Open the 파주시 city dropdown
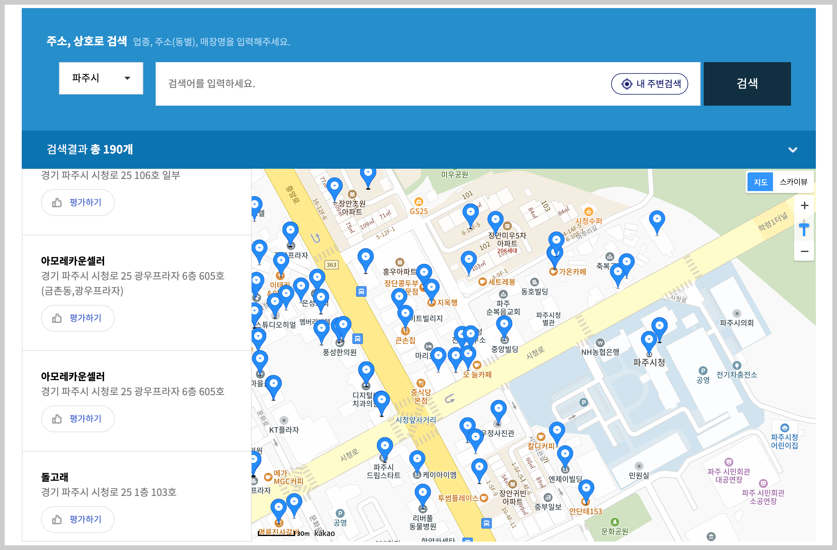Screen dimensions: 837x550 click(x=101, y=78)
